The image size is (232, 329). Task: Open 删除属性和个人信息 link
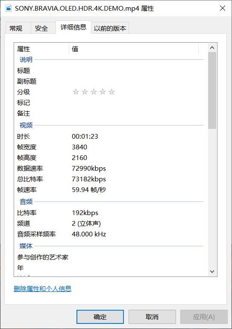coord(42,289)
